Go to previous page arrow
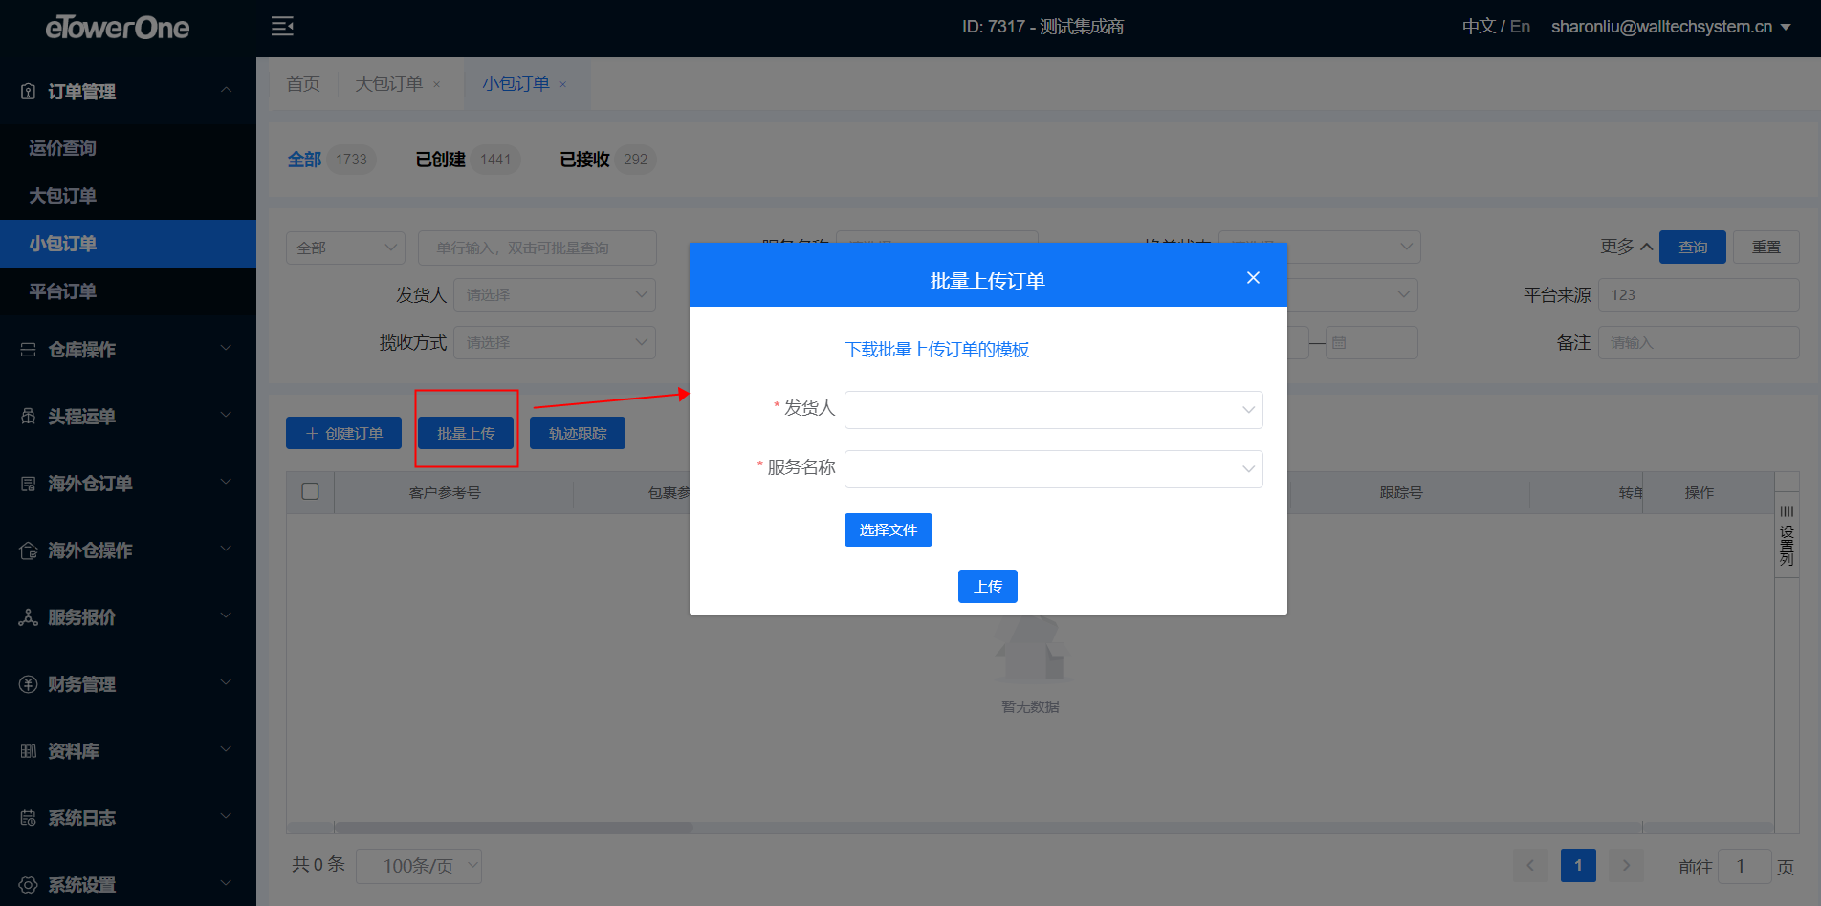The width and height of the screenshot is (1821, 906). 1530,866
